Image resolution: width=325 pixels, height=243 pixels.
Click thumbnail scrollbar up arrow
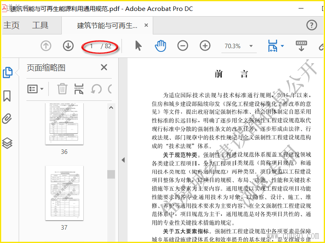111,108
